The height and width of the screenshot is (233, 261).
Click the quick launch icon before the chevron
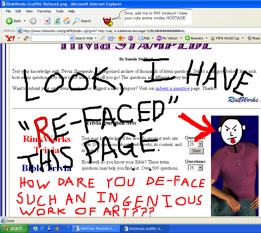click(x=56, y=228)
